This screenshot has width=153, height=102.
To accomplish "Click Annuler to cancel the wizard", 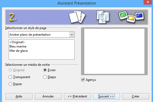I will (48, 96).
